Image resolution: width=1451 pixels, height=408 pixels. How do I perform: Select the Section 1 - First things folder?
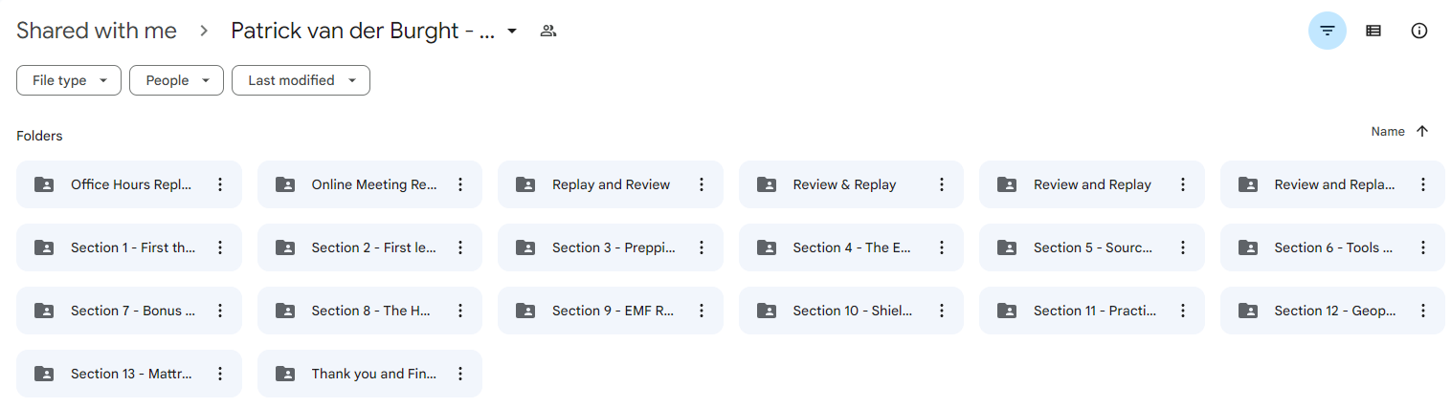pos(129,247)
